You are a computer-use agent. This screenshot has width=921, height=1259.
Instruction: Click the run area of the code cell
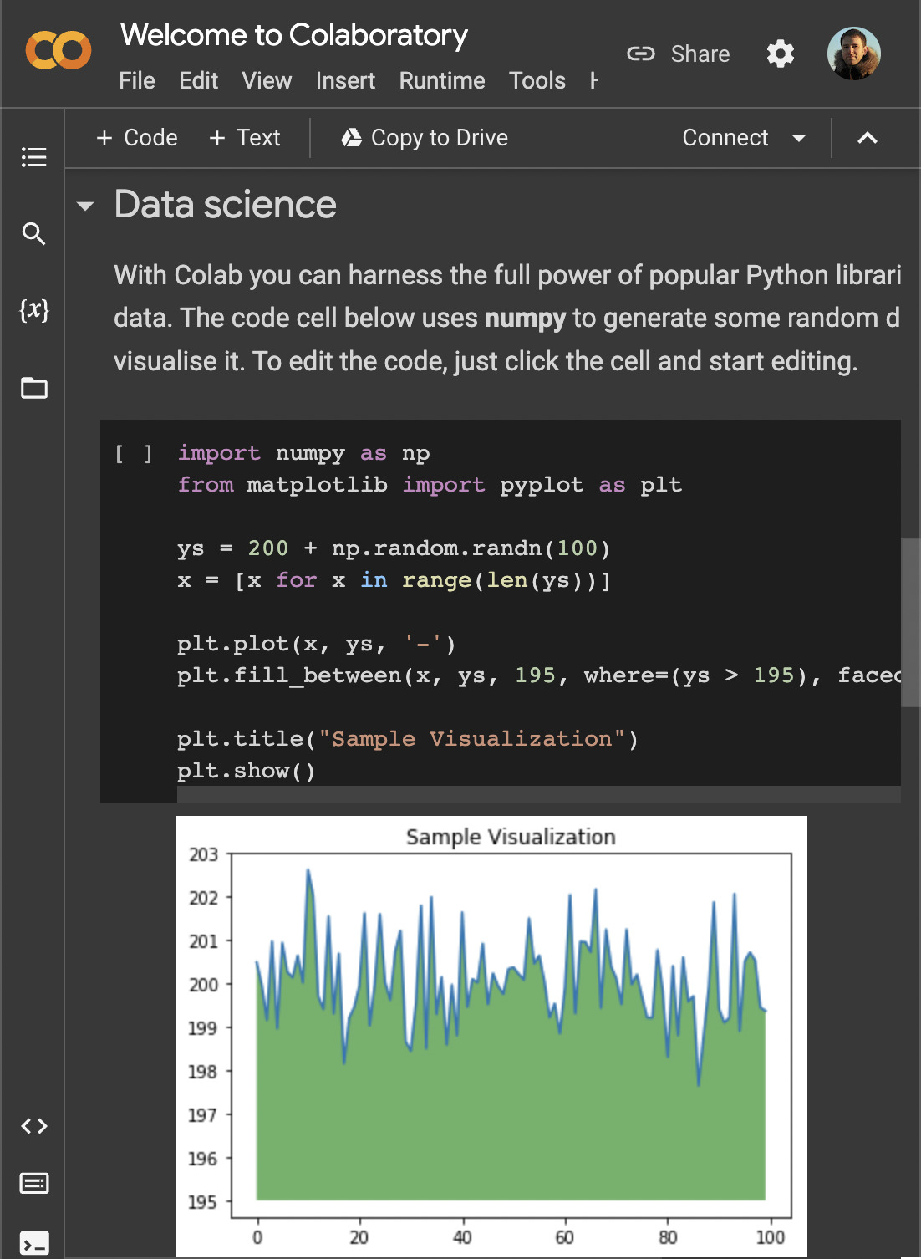point(135,453)
